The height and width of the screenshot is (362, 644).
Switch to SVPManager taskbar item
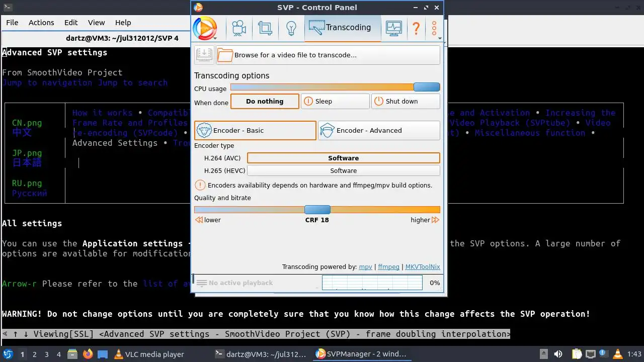(361, 354)
